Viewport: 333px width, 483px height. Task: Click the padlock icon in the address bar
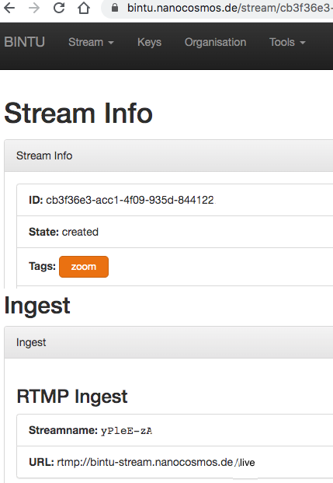click(x=115, y=8)
